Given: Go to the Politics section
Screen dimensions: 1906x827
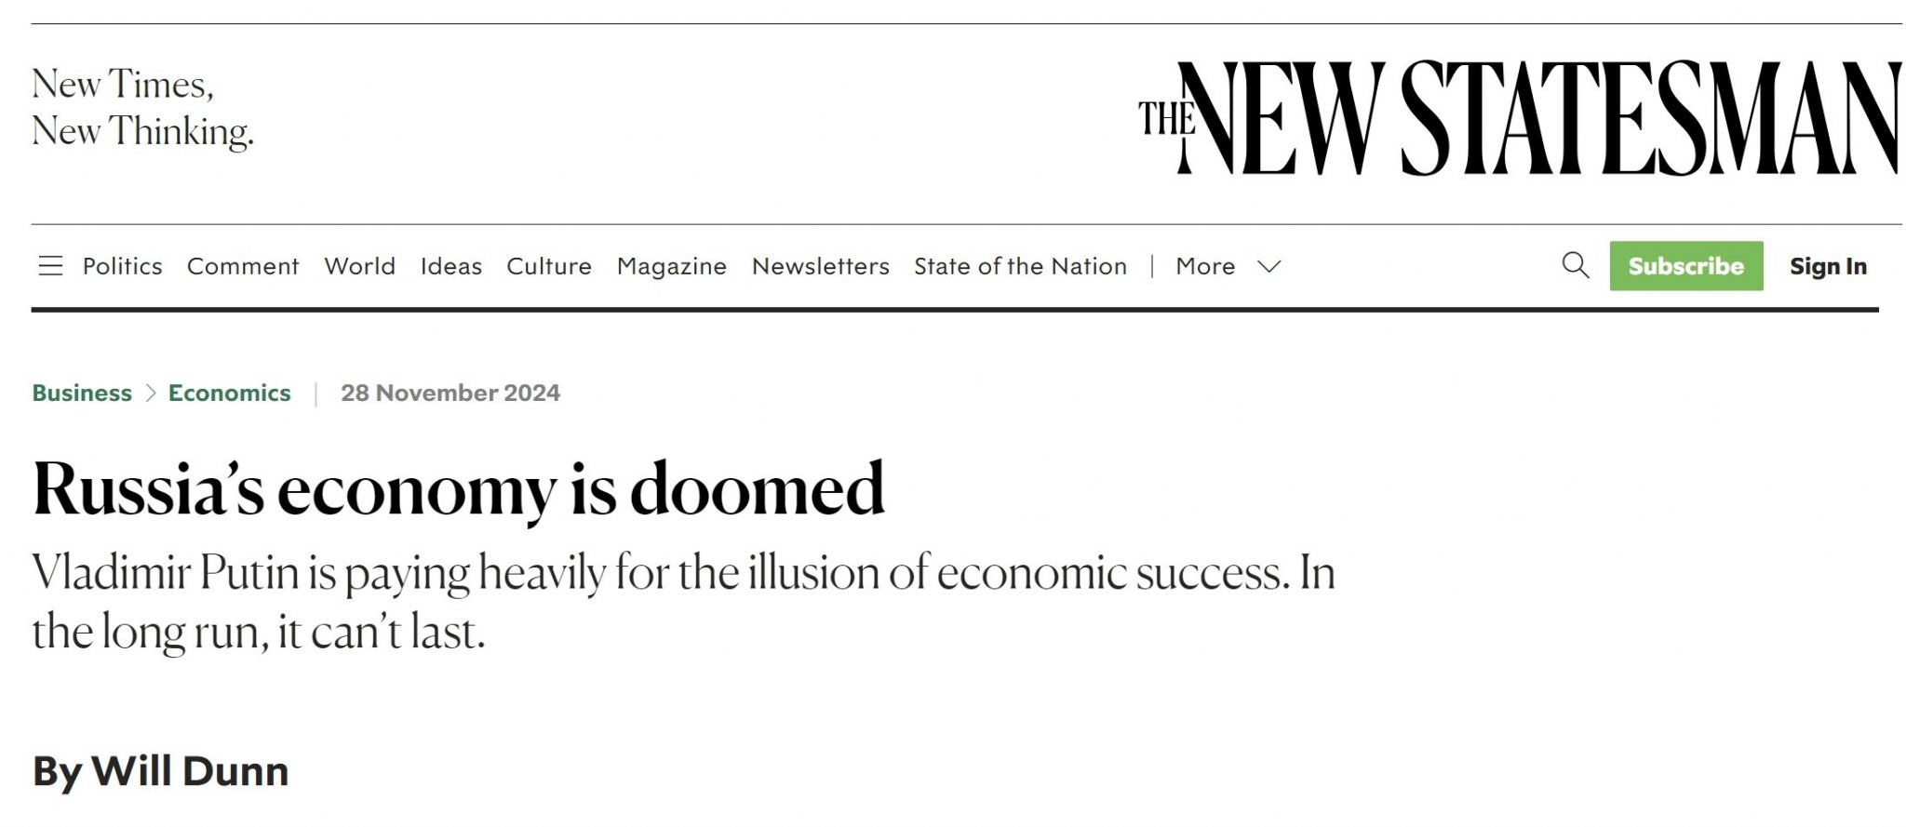Looking at the screenshot, I should coord(122,266).
